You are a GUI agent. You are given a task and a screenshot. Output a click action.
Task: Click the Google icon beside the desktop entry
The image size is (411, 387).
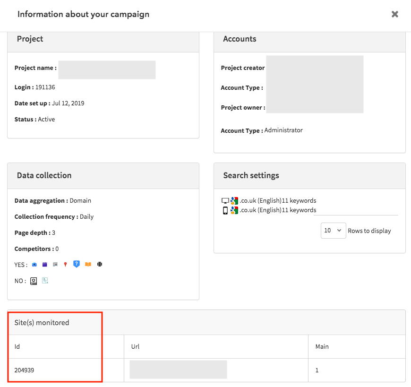pos(234,201)
